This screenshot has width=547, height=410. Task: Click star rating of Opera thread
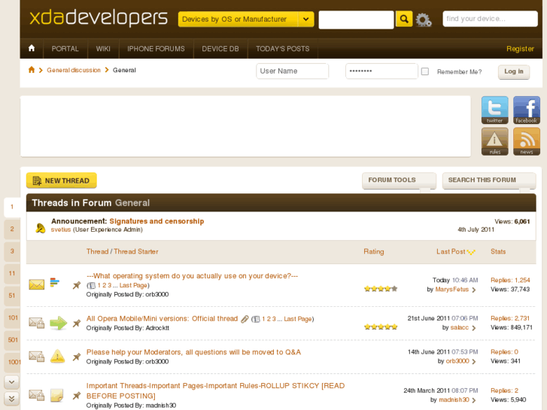click(x=381, y=327)
